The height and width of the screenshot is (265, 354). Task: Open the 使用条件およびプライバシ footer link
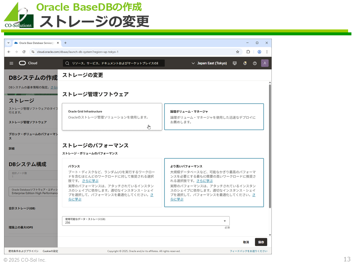24,251
